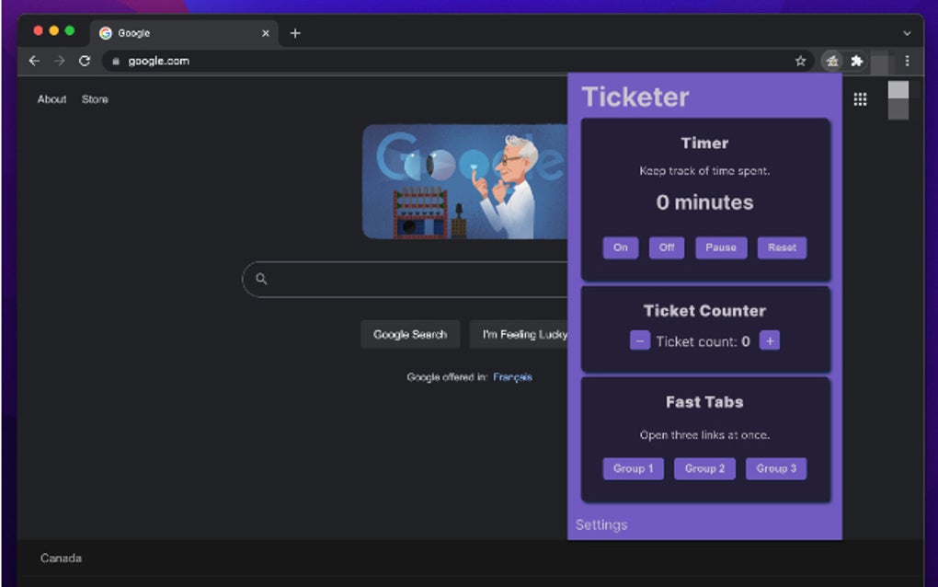Open the tab search chevron
The image size is (938, 587).
(x=907, y=33)
